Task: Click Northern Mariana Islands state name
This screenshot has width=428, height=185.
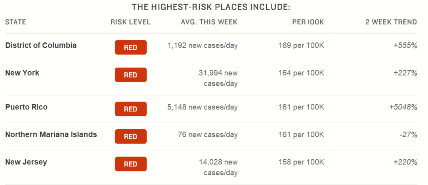Action: (x=51, y=134)
